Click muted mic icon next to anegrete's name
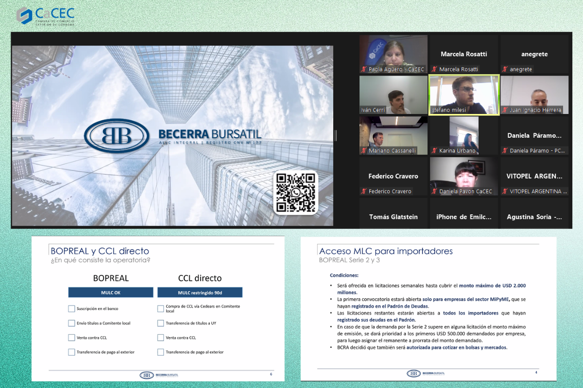The height and width of the screenshot is (388, 583). [505, 69]
